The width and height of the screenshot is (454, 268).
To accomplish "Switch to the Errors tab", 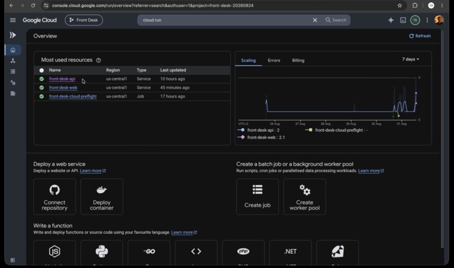I will 274,60.
